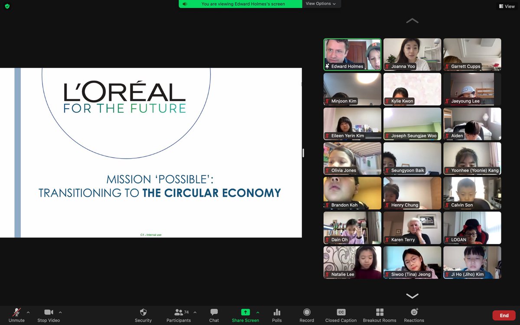
Task: Go to next page of video thumbnails
Action: pyautogui.click(x=412, y=296)
